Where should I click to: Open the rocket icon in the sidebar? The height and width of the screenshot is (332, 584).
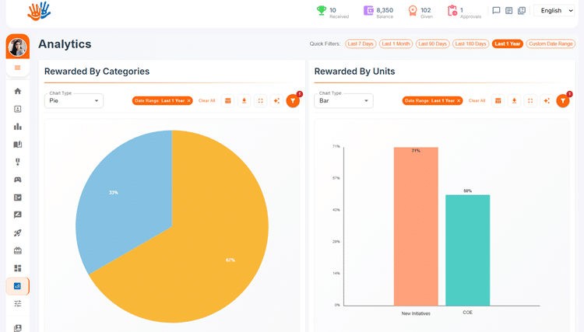[17, 232]
